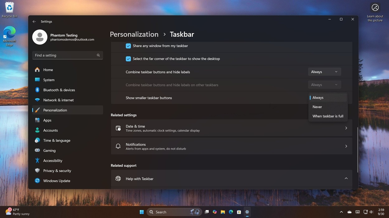The width and height of the screenshot is (389, 218).
Task: Click the back arrow in Settings
Action: (34, 21)
